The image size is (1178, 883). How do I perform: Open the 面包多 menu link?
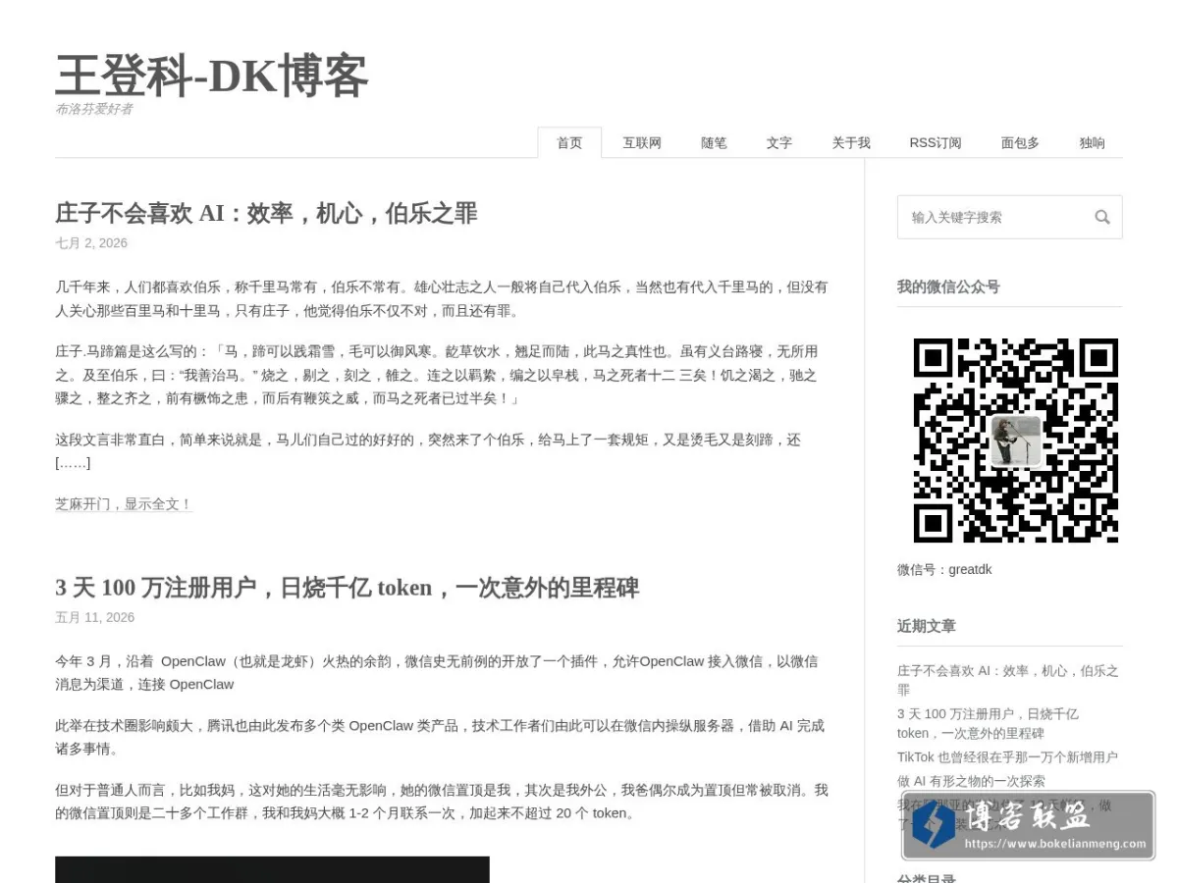(1020, 142)
